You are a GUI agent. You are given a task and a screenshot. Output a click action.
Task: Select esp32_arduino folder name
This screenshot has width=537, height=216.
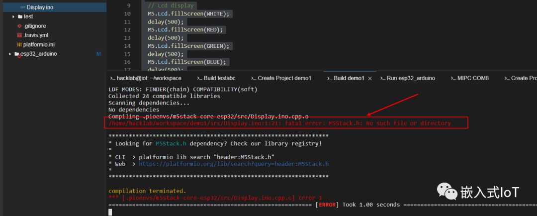click(x=39, y=54)
